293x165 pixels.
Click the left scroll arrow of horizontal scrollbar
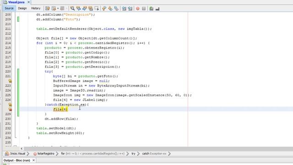[x=22, y=148]
